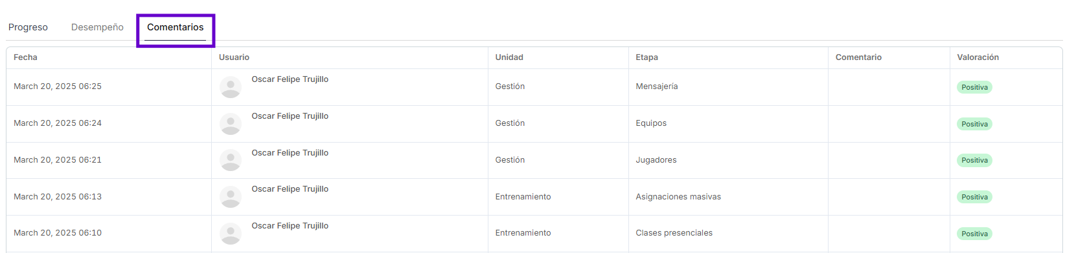Select Oscar Felipe Trujillo in Mensajería row
The image size is (1065, 253).
click(290, 79)
